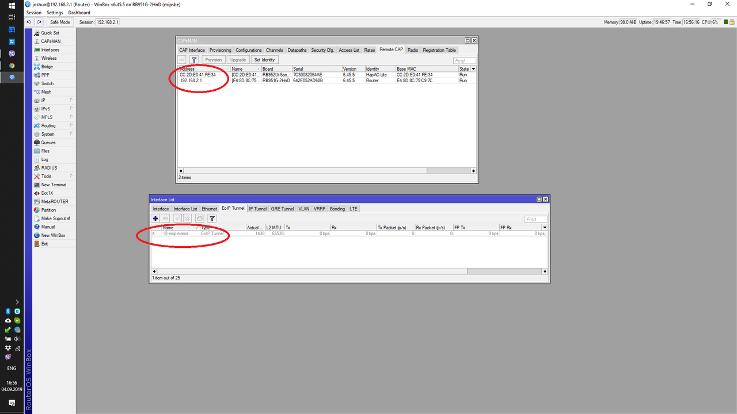The height and width of the screenshot is (414, 737).
Task: Switch to the Provisioning tab in CAPsMAN
Action: click(x=221, y=50)
